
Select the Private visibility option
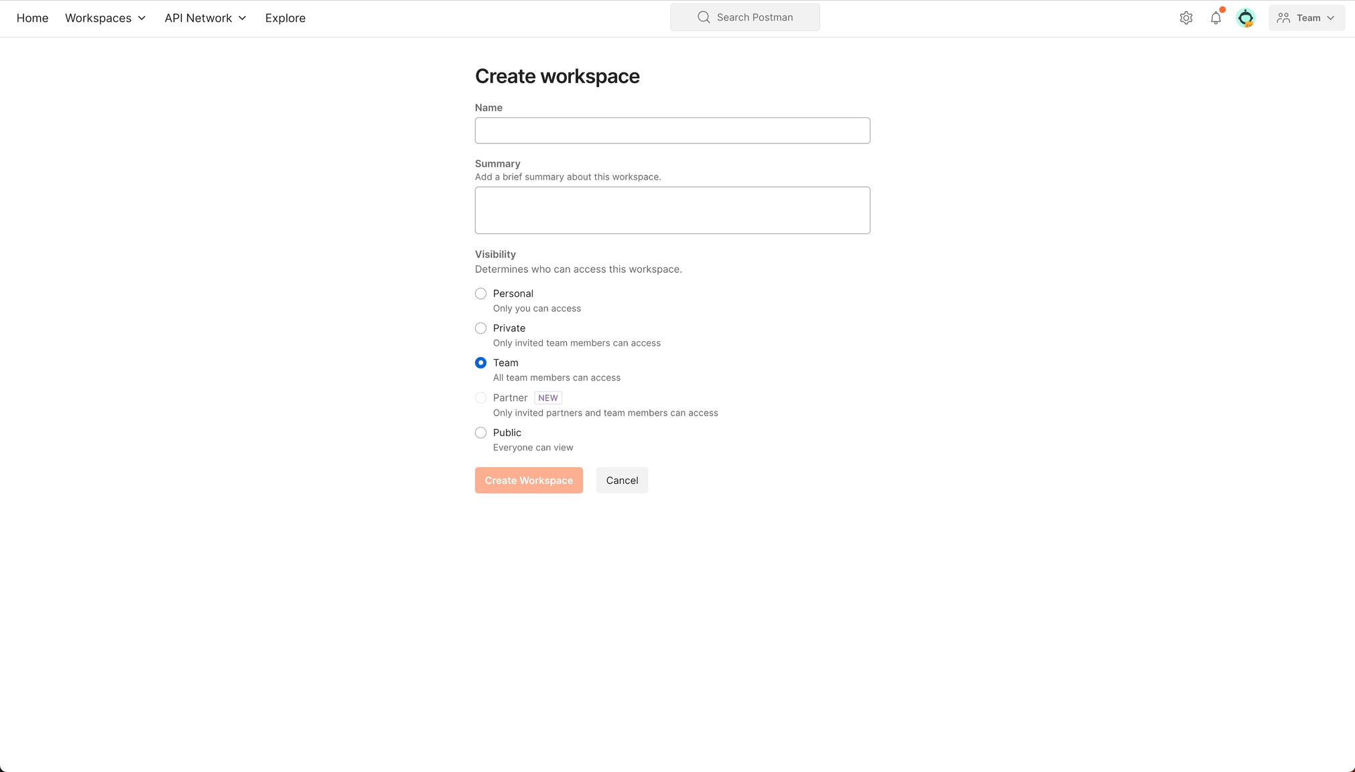pyautogui.click(x=480, y=328)
